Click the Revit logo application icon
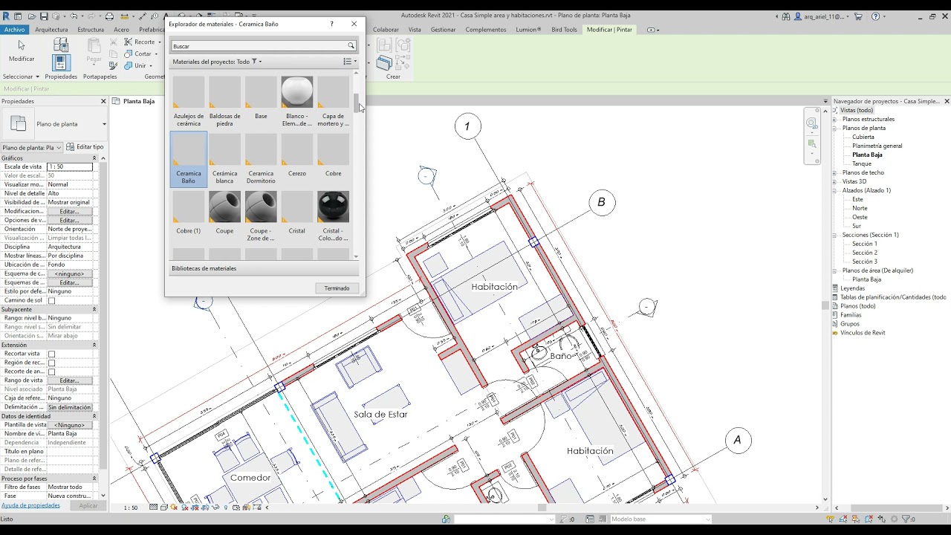This screenshot has height=535, width=951. (x=7, y=16)
